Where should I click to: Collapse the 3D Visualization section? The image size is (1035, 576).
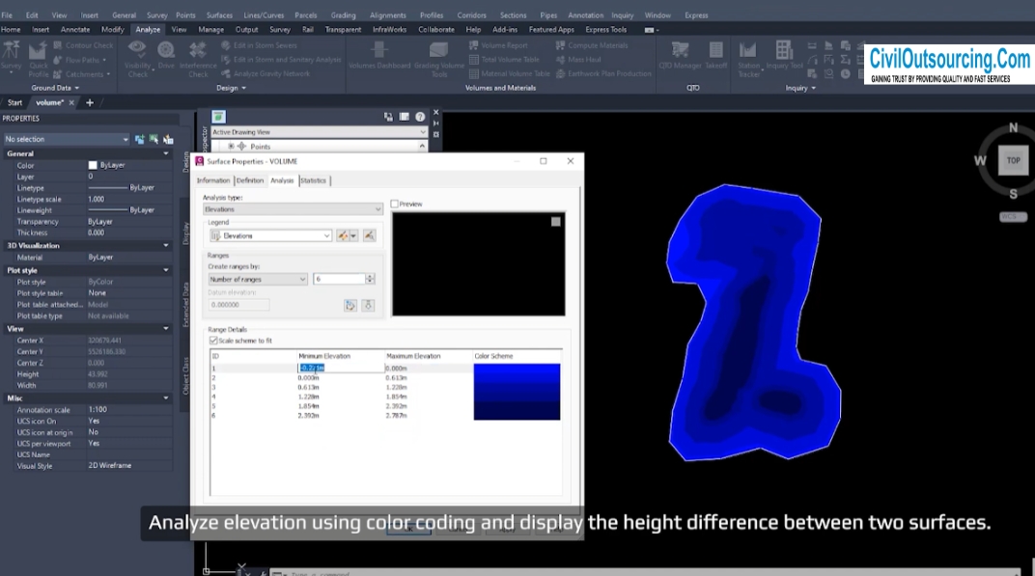[x=166, y=245]
